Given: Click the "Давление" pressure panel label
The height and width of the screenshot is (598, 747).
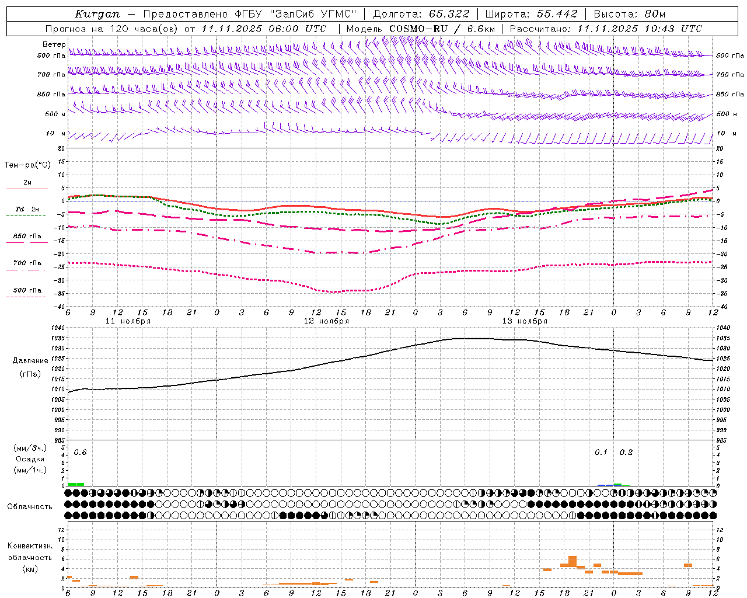Looking at the screenshot, I should pyautogui.click(x=30, y=361).
